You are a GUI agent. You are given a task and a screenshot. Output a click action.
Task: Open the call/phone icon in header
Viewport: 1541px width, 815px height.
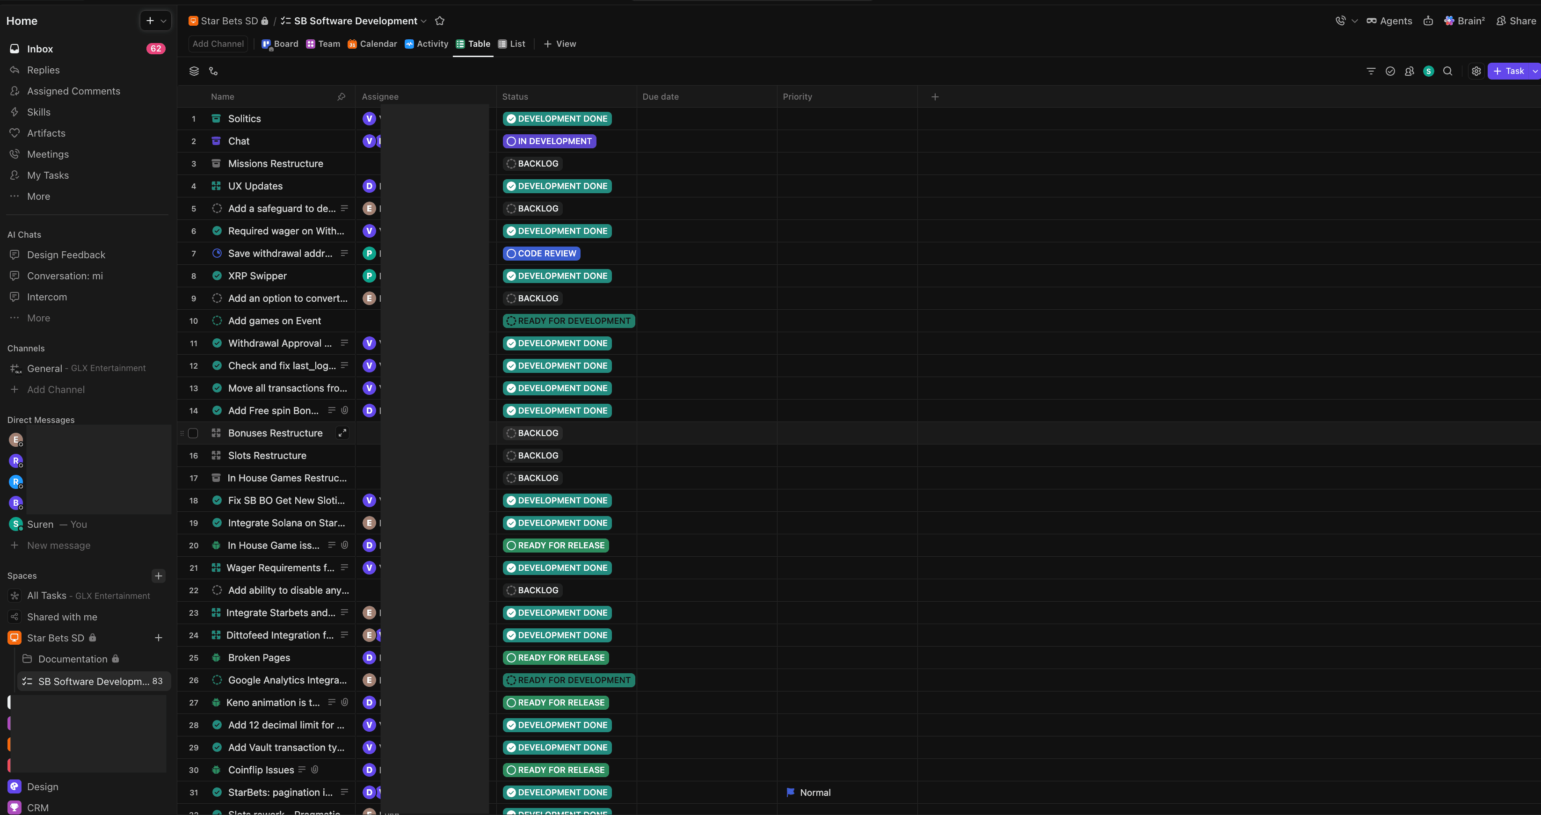tap(1340, 21)
